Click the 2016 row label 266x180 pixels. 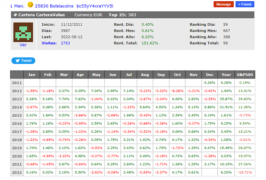point(17,124)
